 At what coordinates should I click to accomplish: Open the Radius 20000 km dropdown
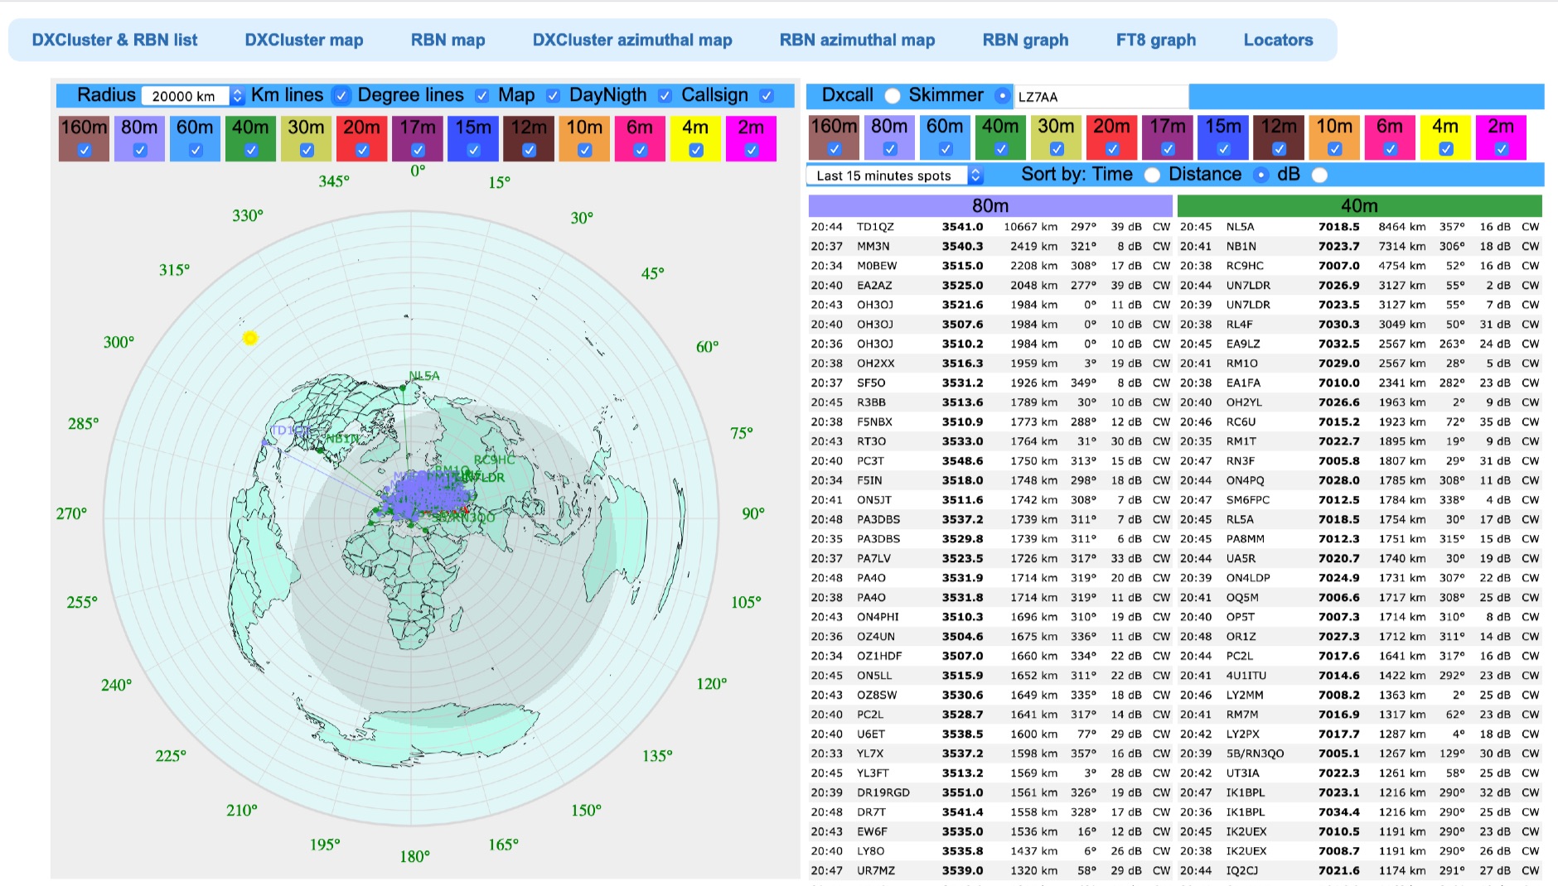193,96
